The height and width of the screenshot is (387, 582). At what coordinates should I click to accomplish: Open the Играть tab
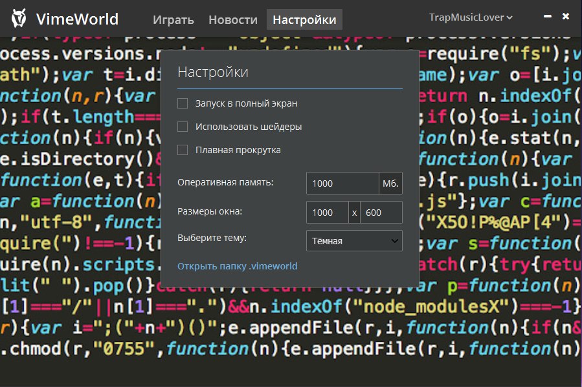(x=173, y=19)
